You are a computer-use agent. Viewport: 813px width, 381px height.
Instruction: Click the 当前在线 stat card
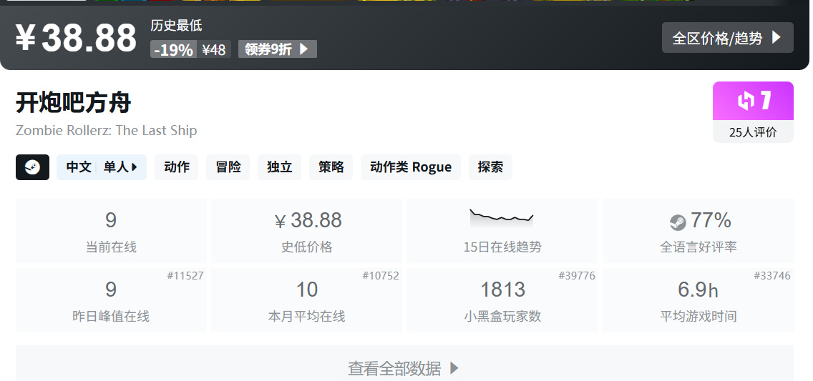click(111, 231)
